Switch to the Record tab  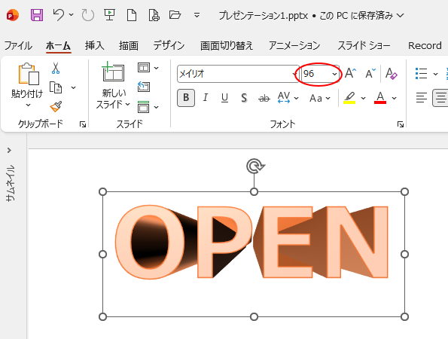point(425,46)
